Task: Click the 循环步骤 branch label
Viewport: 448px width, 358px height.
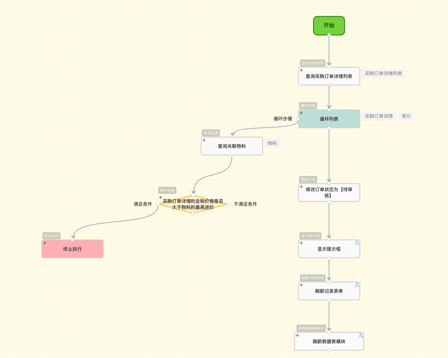Action: point(283,119)
